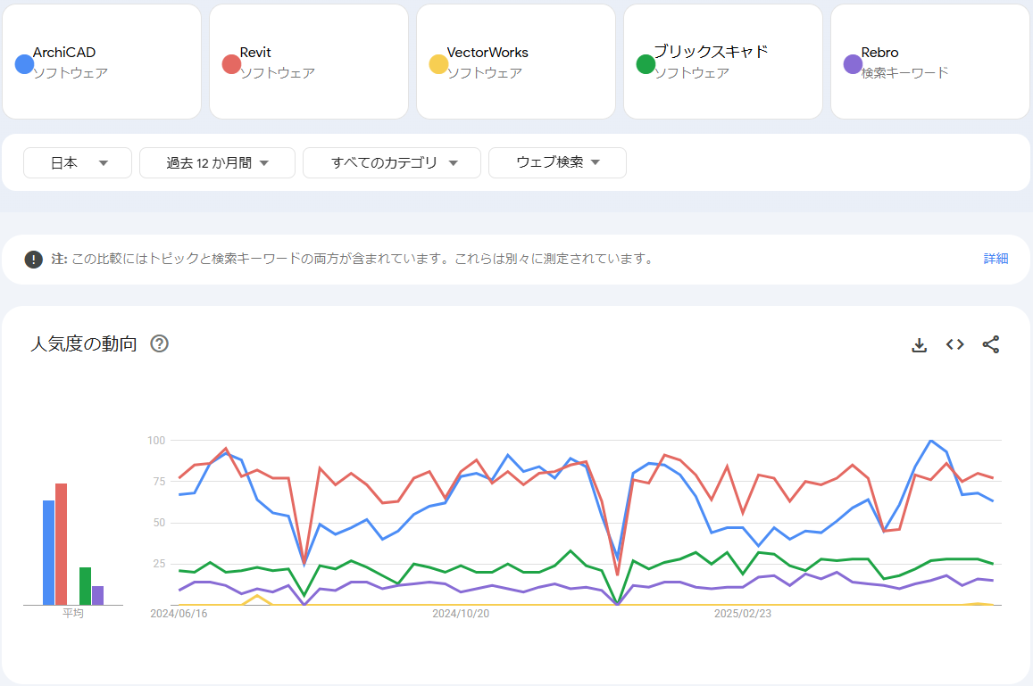Click the ブリックスキャド green color dot
Screen dimensions: 1033x686
(x=646, y=64)
